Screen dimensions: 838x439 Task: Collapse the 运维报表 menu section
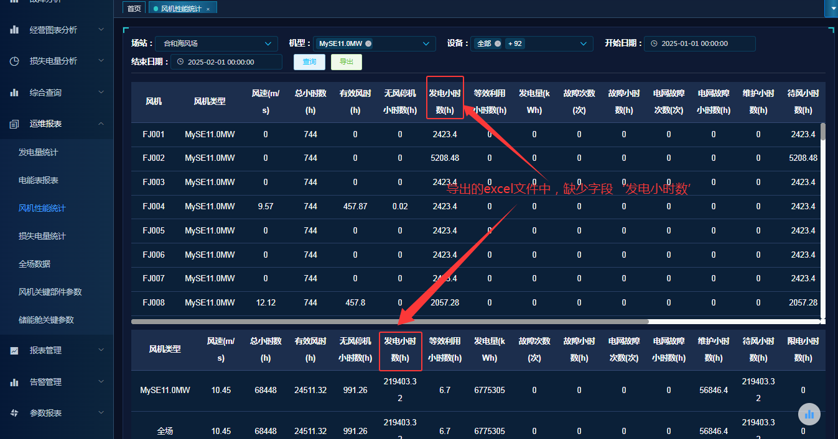(101, 124)
